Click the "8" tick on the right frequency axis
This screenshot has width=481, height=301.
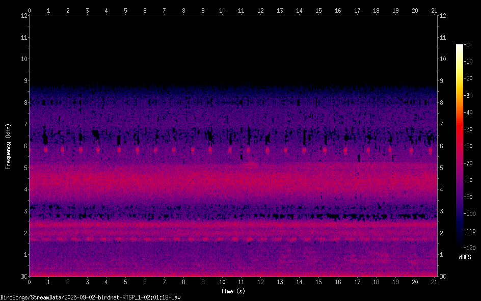pos(441,103)
